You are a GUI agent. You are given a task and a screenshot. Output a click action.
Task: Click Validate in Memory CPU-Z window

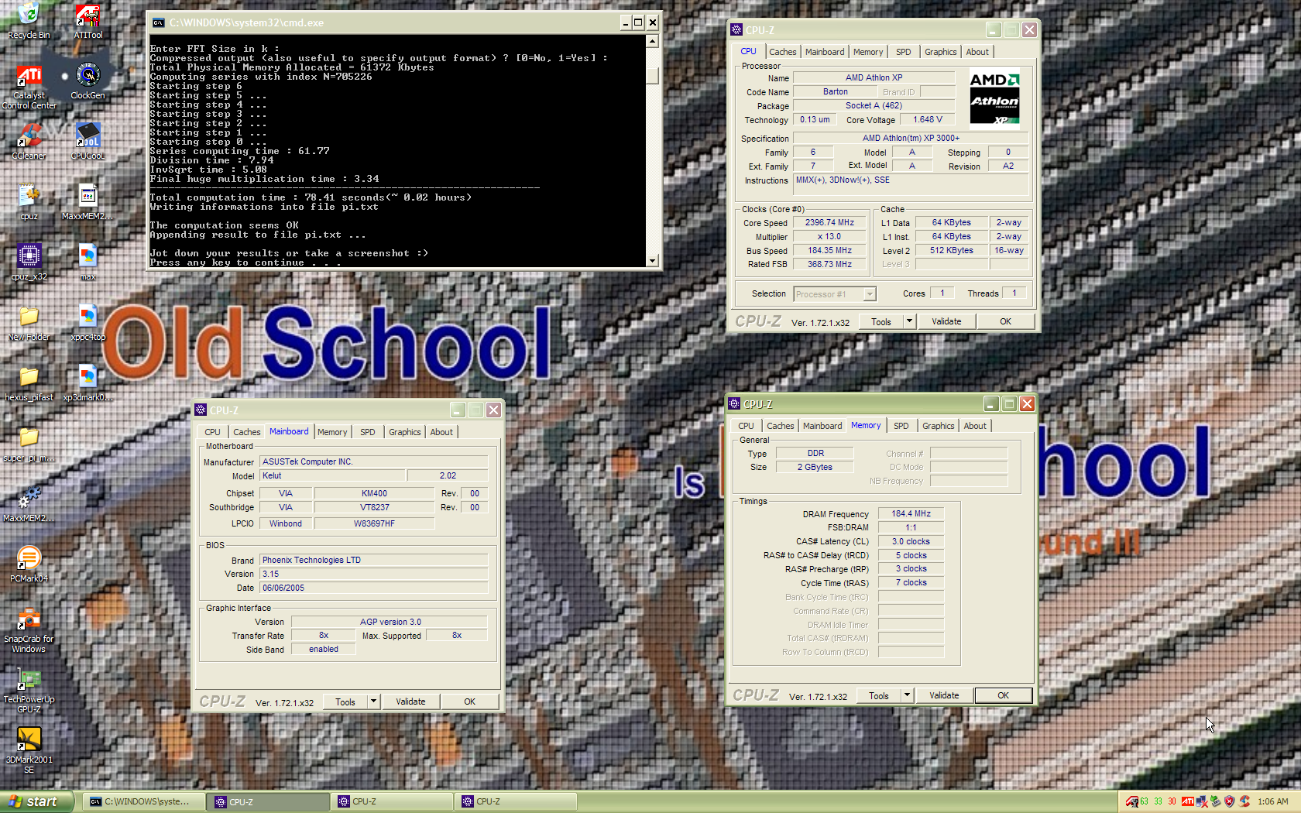(x=944, y=695)
